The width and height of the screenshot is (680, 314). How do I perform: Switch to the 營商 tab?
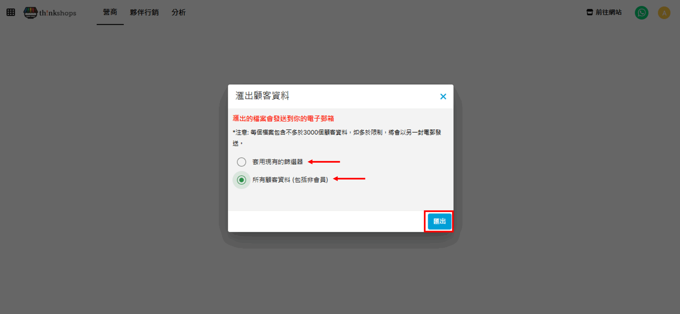click(110, 12)
